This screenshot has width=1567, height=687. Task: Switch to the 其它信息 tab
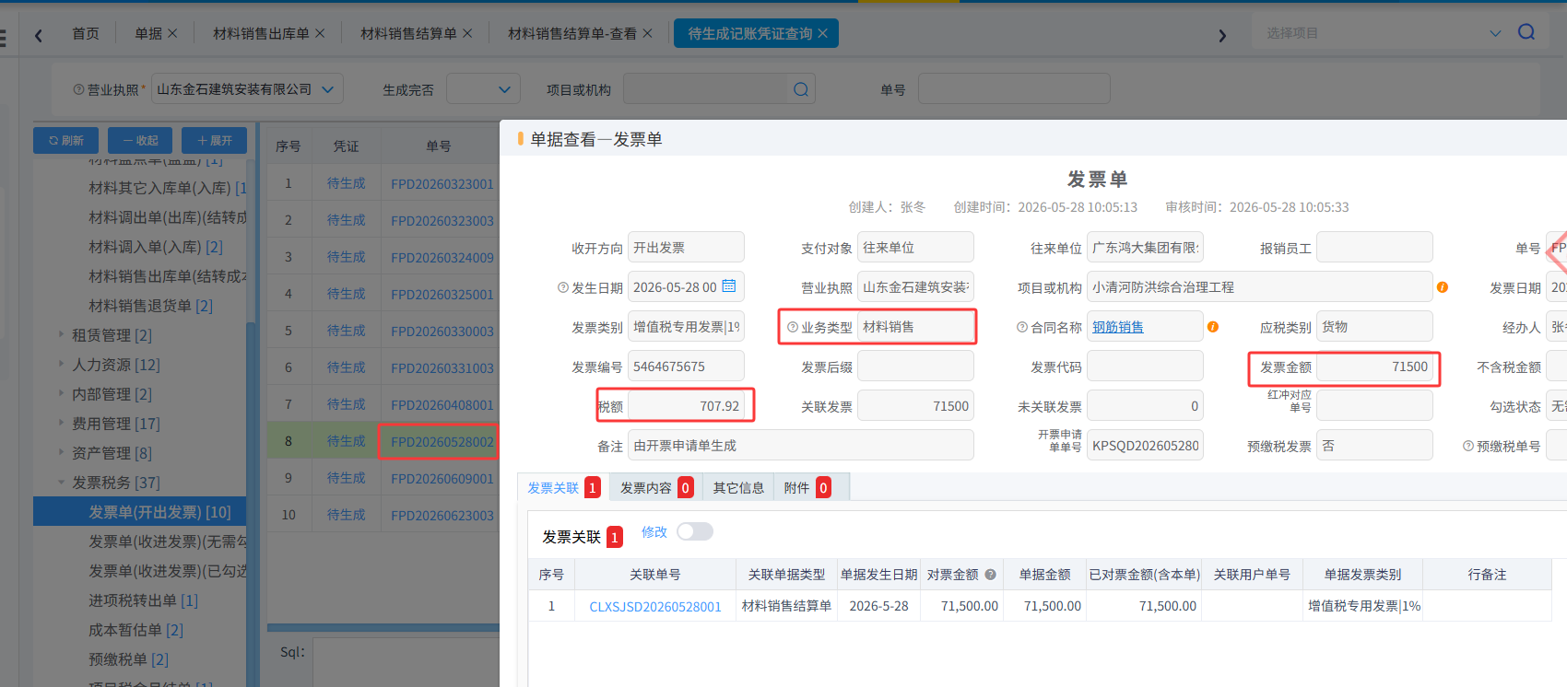[x=738, y=487]
